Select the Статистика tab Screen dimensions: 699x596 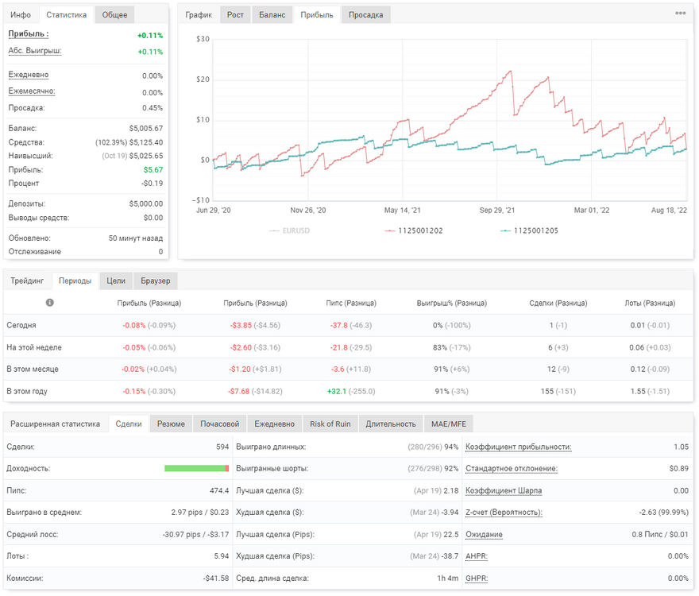67,15
